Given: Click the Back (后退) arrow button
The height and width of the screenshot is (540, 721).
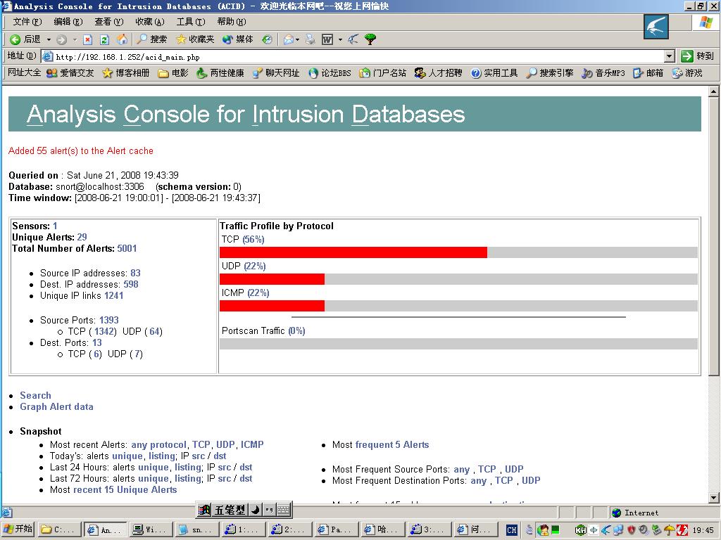Looking at the screenshot, I should coord(25,39).
